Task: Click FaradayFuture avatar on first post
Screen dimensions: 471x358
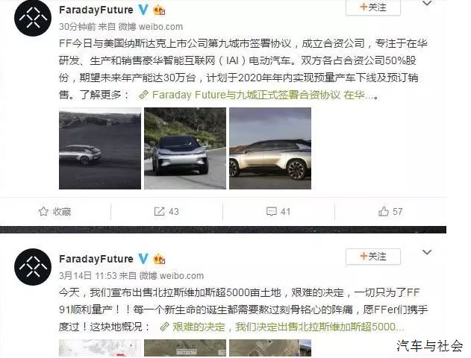Action: [33, 18]
